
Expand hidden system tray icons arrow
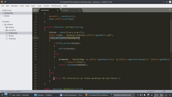tap(152, 95)
